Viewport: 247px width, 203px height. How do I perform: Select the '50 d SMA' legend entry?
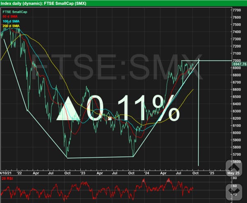[x=10, y=16]
